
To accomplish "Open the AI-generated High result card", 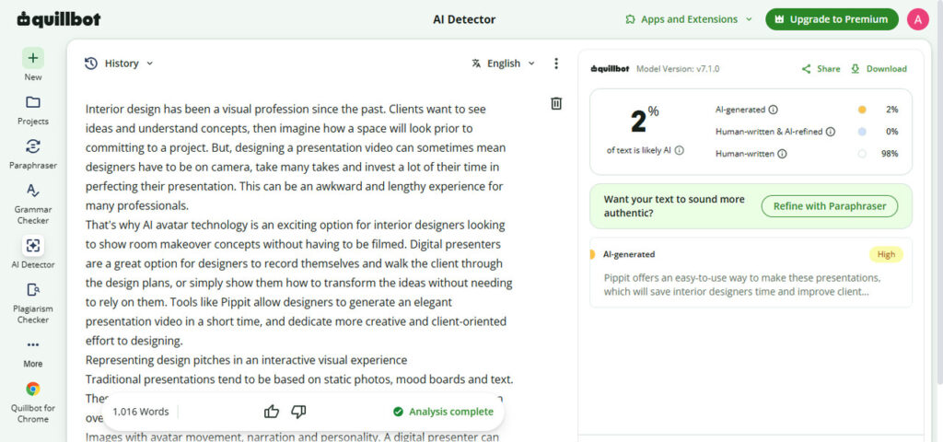I will click(x=751, y=273).
